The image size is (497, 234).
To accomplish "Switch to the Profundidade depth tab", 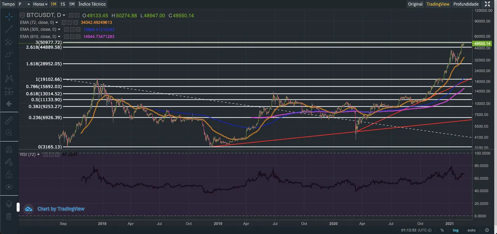I will (466, 4).
